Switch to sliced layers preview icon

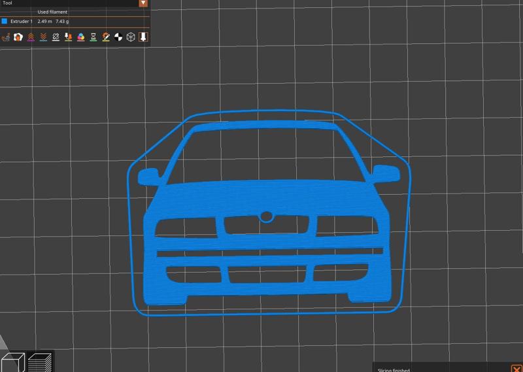[x=40, y=362]
